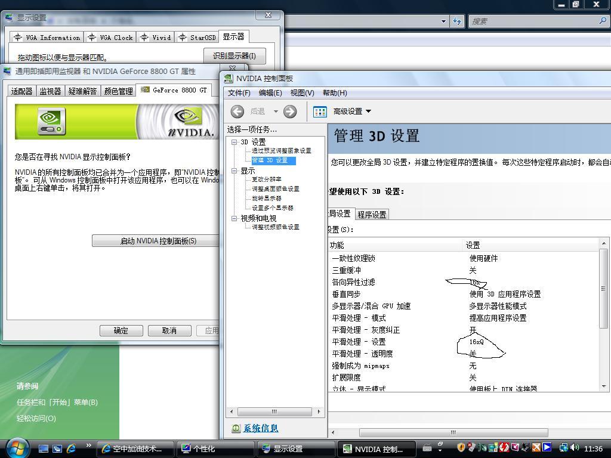
Task: Select 更改分辨率 in the task tree
Action: click(267, 180)
